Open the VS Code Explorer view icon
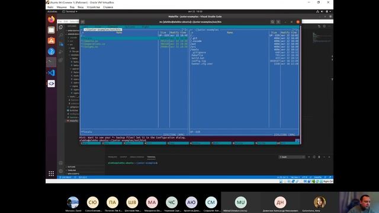379x213 pixels. tap(60, 27)
